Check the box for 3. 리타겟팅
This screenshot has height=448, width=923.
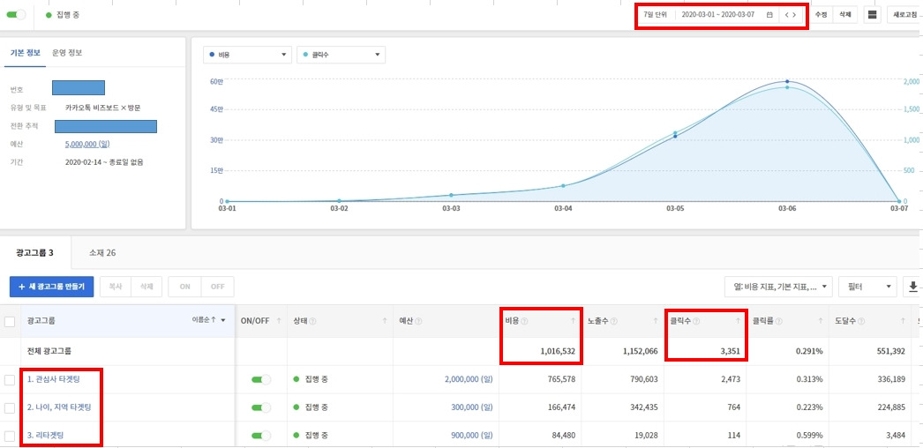(10, 436)
